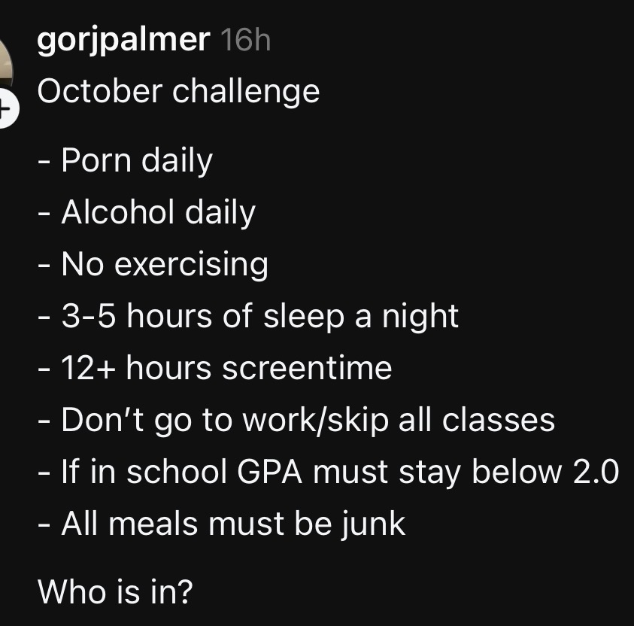Screen dimensions: 634x626
Task: Open the gorjpalmer username link
Action: point(123,39)
